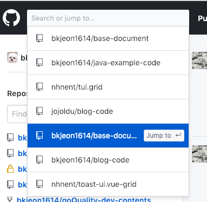This screenshot has height=202, width=207.
Task: Click the GitHub Octocat logo
Action: [11, 18]
